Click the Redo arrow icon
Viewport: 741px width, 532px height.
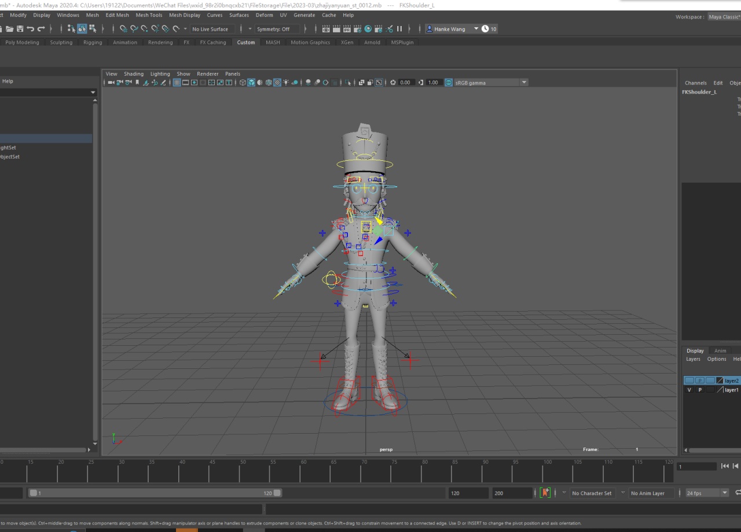point(41,29)
